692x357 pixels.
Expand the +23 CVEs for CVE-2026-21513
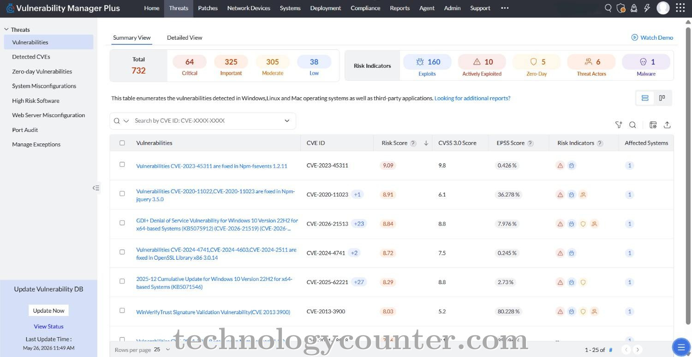coord(359,224)
